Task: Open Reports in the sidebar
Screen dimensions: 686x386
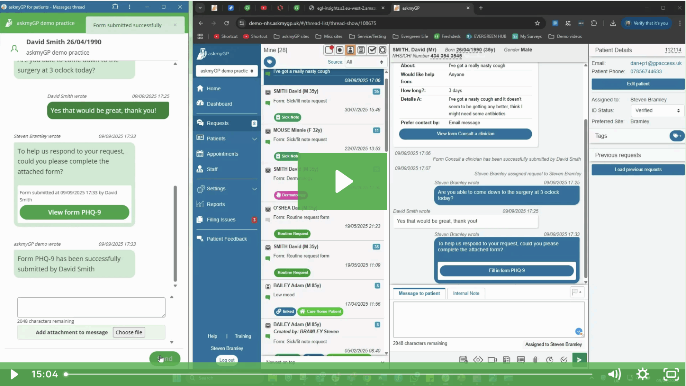Action: coord(215,204)
